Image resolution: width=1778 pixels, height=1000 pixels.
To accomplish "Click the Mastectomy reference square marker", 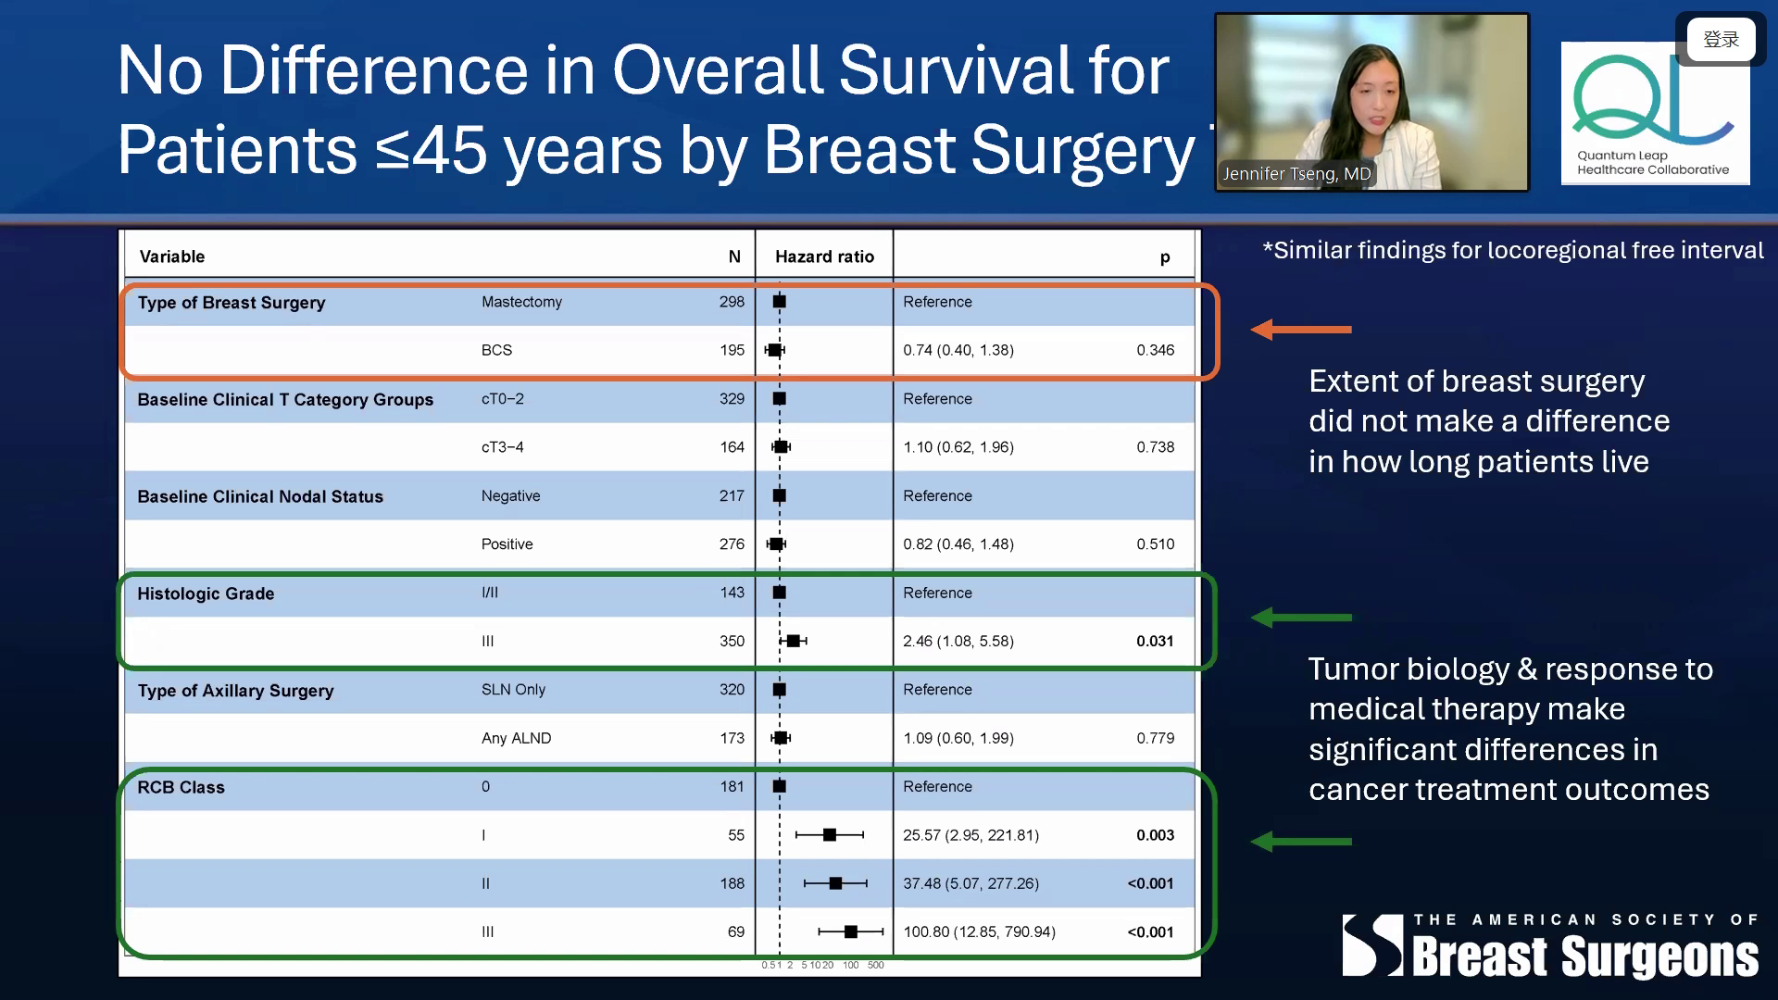I will tap(780, 302).
